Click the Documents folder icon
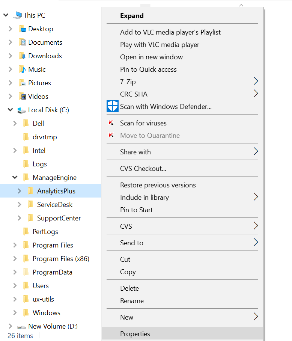The height and width of the screenshot is (341, 292). coord(22,42)
